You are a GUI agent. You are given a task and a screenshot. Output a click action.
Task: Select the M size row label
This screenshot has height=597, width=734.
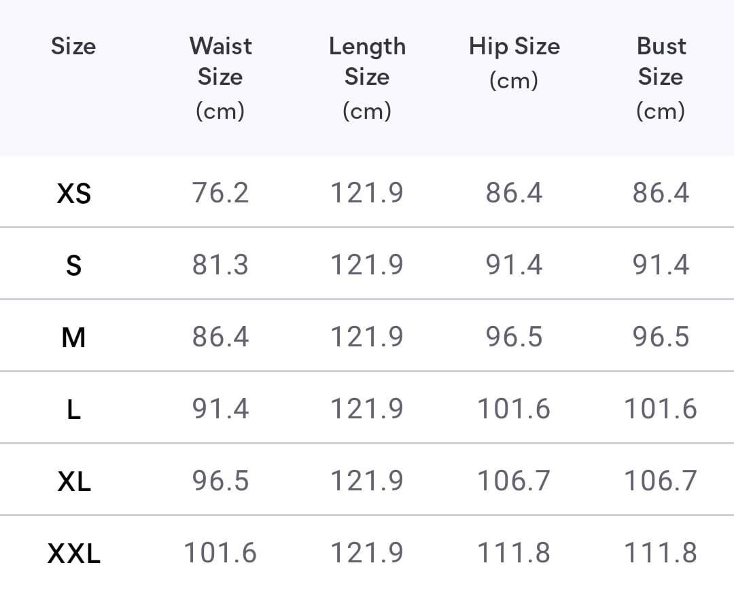coord(73,338)
